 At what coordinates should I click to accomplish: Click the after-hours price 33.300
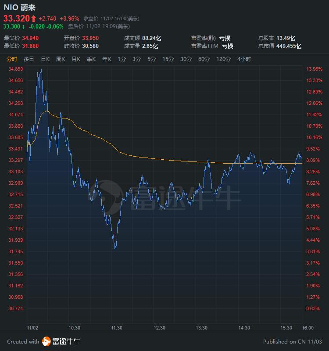12,26
